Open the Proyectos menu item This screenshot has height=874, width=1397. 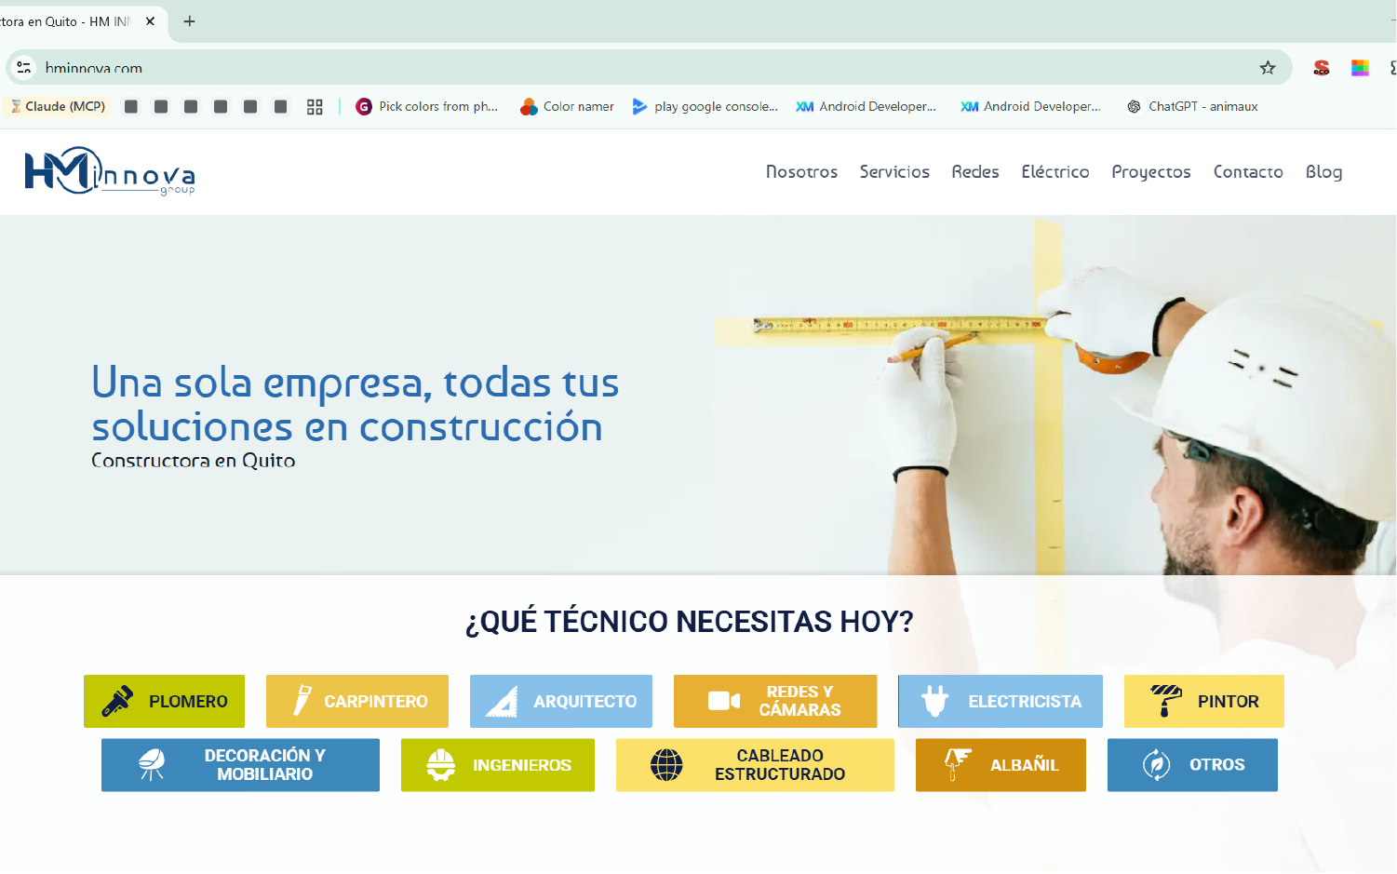tap(1151, 172)
